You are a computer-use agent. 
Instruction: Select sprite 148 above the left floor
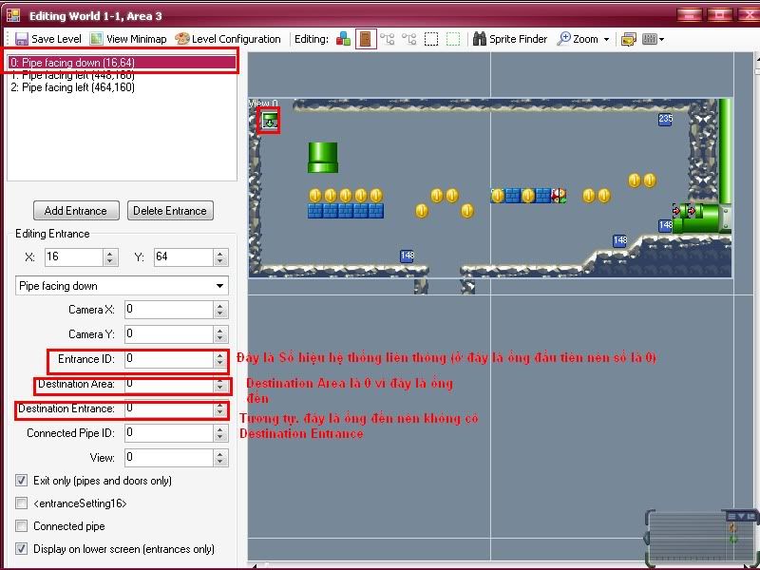(408, 256)
